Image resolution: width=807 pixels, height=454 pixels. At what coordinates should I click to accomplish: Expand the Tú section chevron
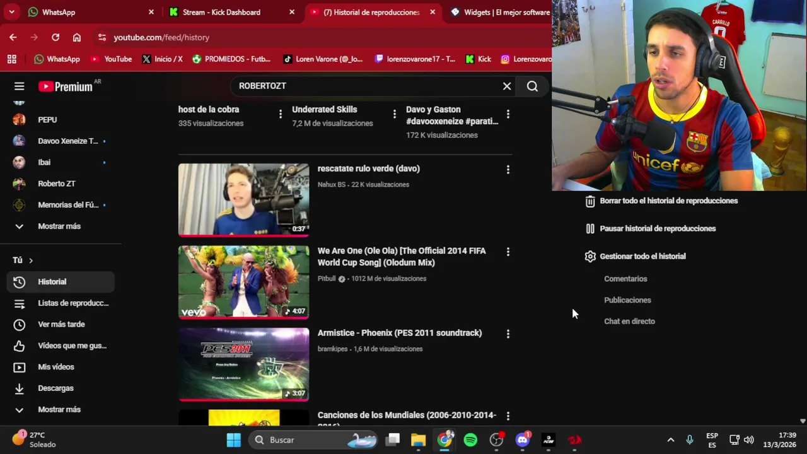coord(30,260)
